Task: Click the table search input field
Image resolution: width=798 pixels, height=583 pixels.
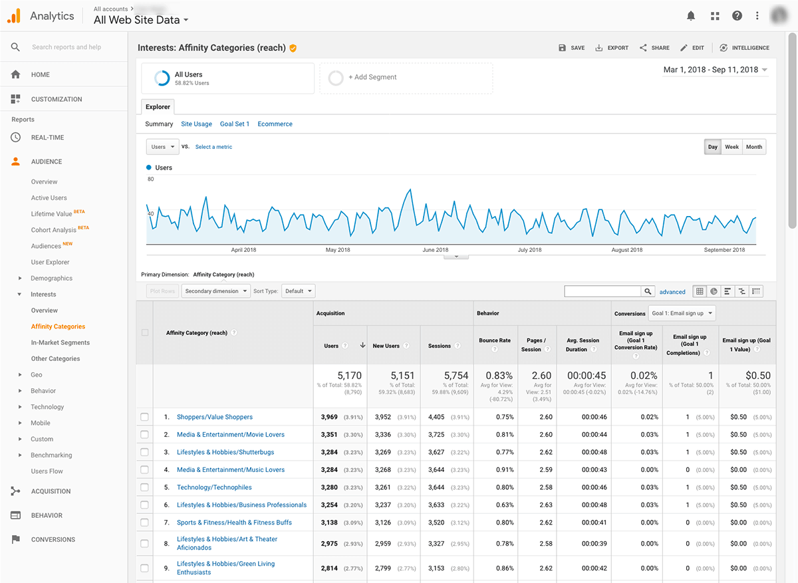Action: [602, 291]
